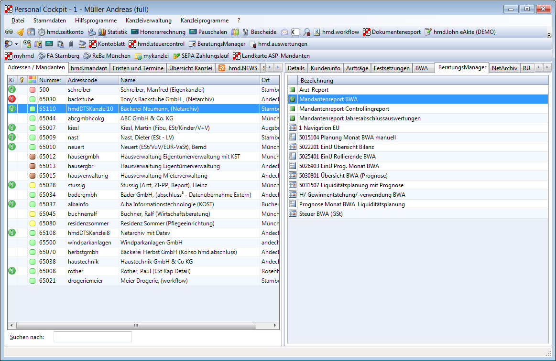556x361 pixels.
Task: Open Landkarte ASP-Mandanten
Action: [x=271, y=56]
